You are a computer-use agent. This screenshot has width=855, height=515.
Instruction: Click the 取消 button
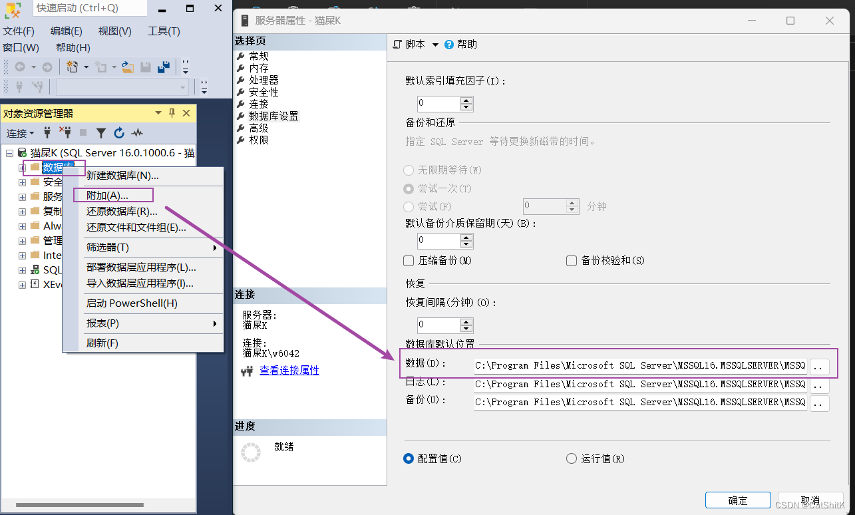[810, 500]
